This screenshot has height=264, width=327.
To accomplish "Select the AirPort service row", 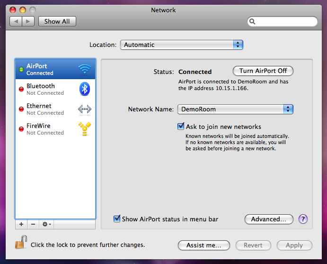I will [x=55, y=69].
